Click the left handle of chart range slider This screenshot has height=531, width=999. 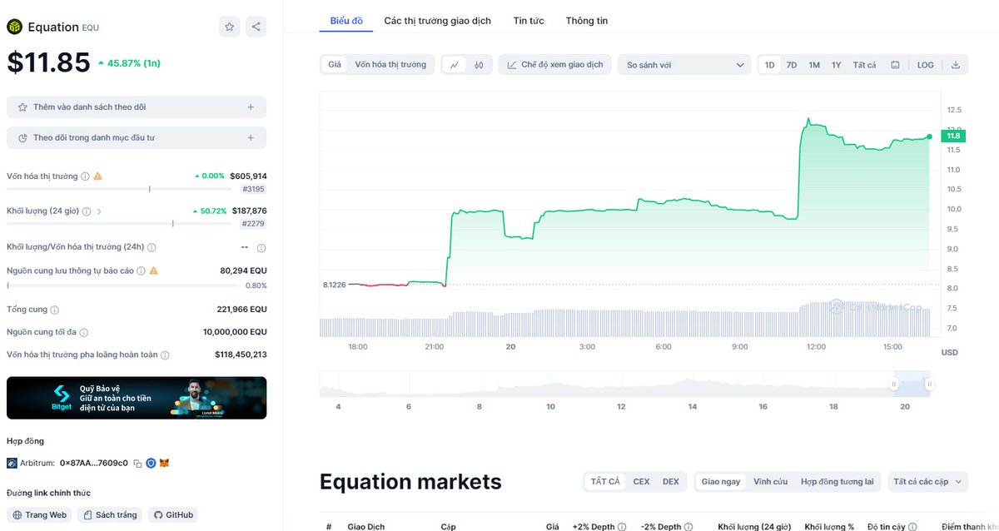tap(893, 384)
